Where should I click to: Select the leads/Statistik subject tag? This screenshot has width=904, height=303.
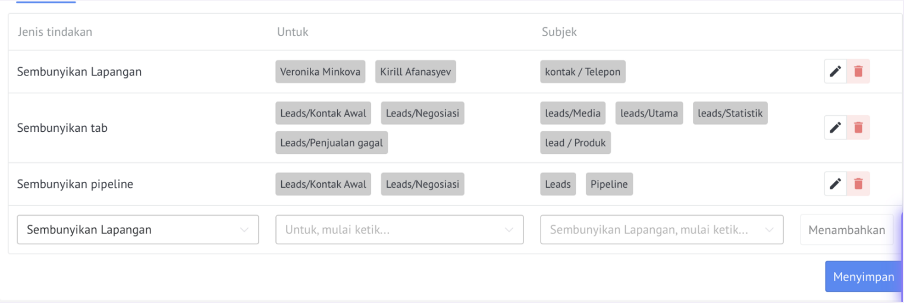730,113
